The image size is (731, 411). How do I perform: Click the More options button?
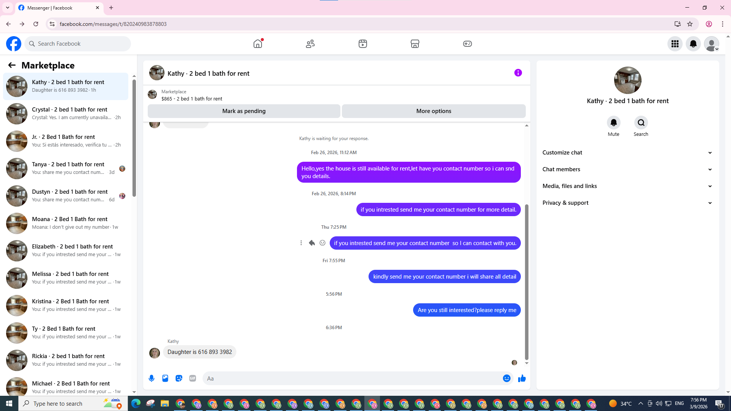[x=433, y=111]
